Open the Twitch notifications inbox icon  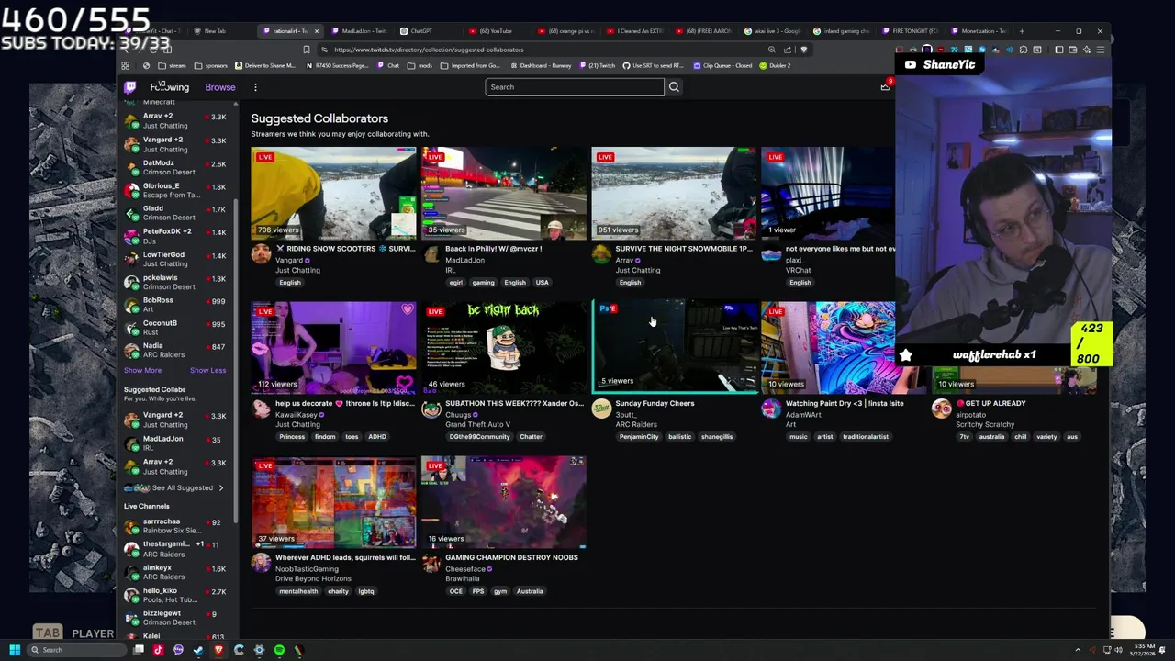point(885,86)
